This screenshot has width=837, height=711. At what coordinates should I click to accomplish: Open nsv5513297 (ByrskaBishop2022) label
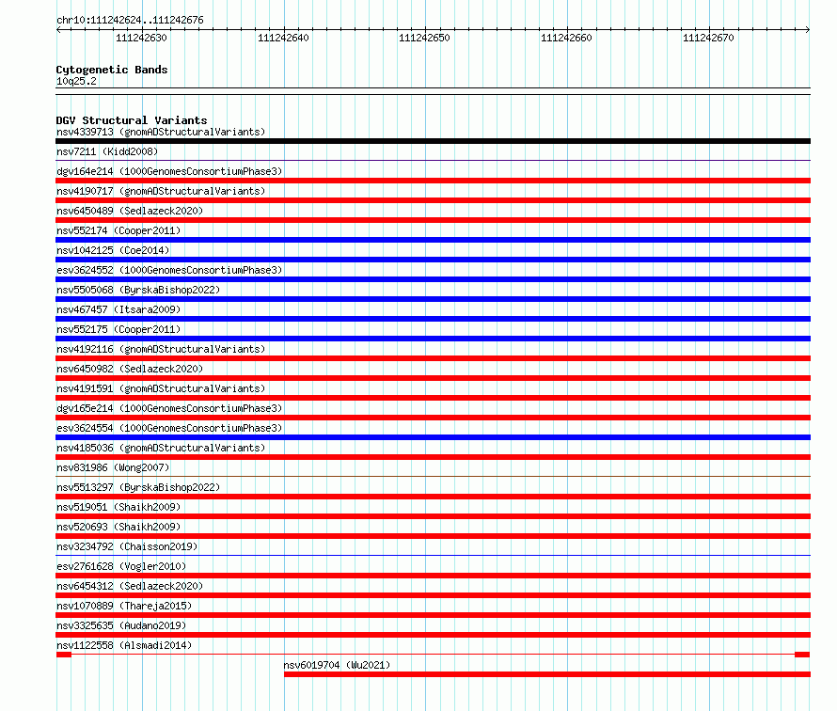(x=138, y=487)
